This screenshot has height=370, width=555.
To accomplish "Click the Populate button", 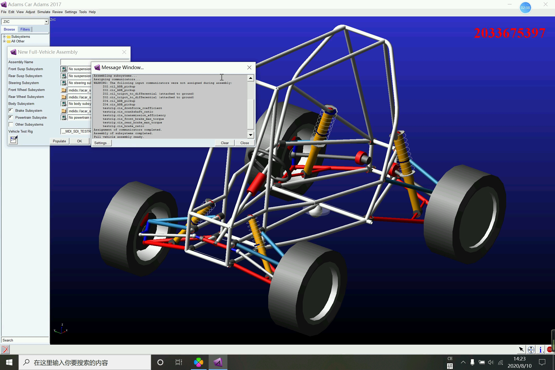I will [x=59, y=141].
